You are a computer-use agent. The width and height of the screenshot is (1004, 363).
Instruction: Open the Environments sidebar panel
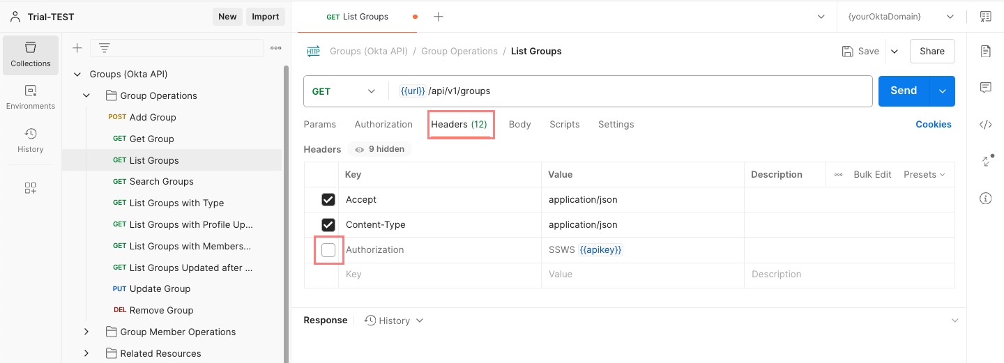(x=30, y=97)
